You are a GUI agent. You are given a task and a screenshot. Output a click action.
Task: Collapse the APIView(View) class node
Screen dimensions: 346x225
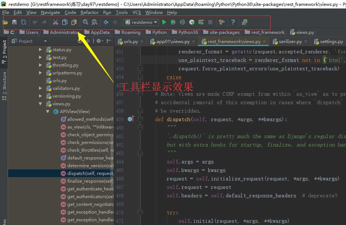47,112
